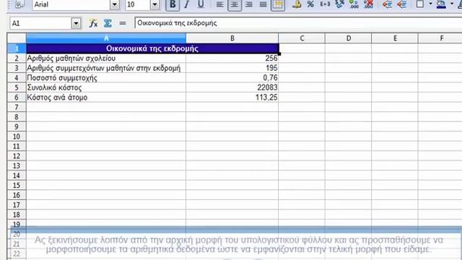Toggle Italic formatting
The height and width of the screenshot is (260, 462).
click(x=187, y=4)
